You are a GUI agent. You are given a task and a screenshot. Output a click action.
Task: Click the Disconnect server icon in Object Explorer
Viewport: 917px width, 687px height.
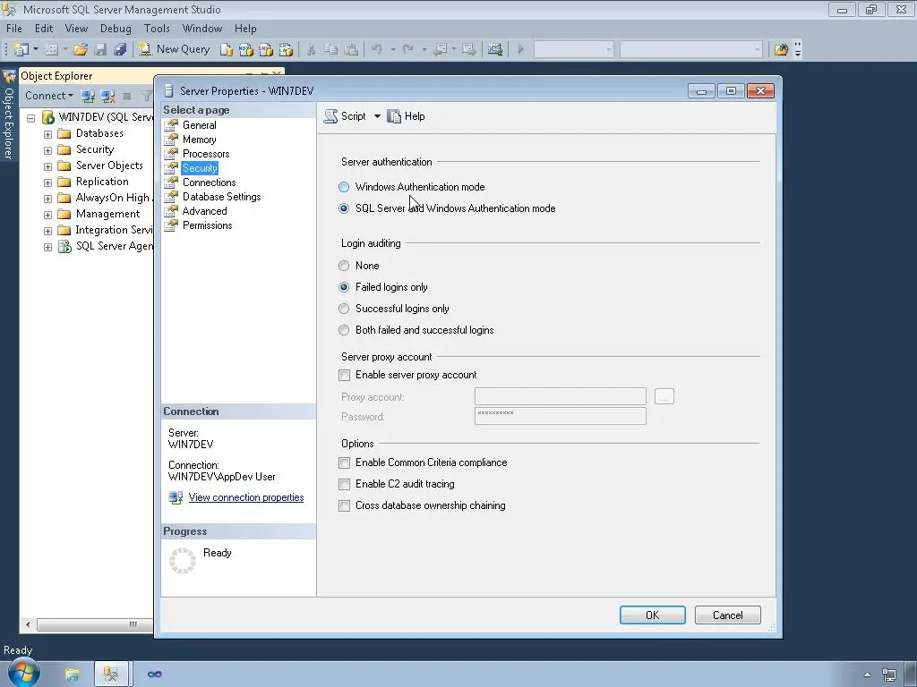pyautogui.click(x=107, y=96)
